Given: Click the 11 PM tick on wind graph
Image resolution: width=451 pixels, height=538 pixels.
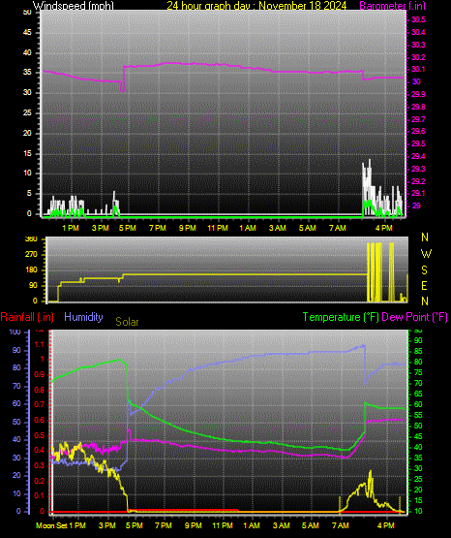Looking at the screenshot, I should pos(218,228).
